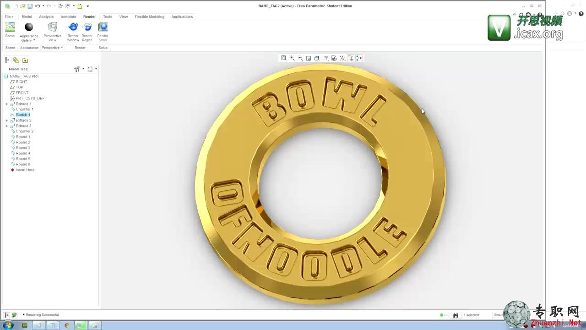Open the File menu
This screenshot has height=330, width=586.
(9, 16)
